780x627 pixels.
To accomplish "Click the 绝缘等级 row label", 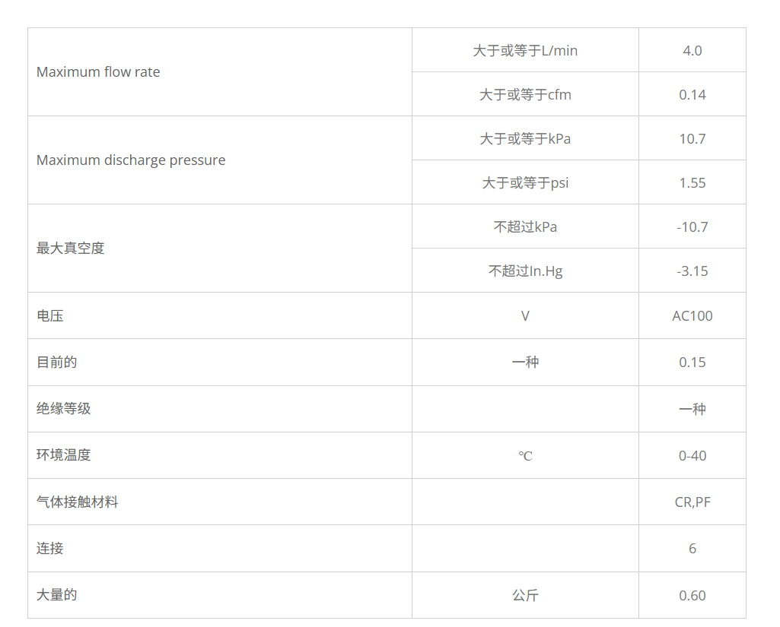I will (x=64, y=409).
